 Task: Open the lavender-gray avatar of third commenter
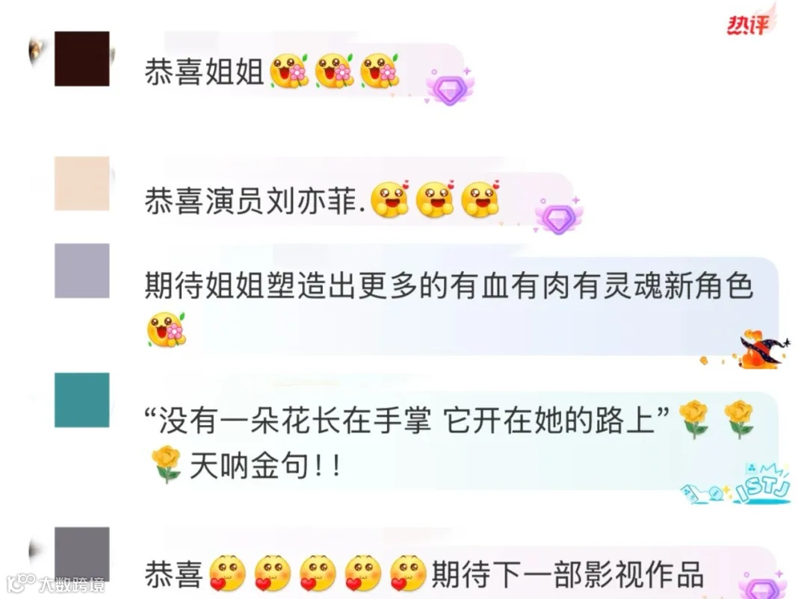click(82, 270)
